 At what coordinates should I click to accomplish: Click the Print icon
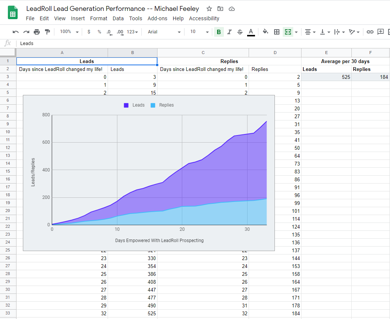37,32
